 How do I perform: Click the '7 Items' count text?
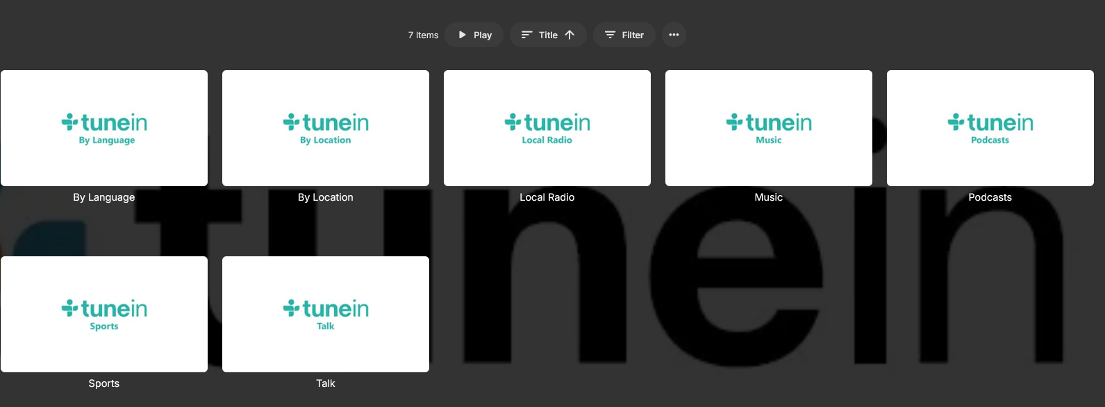pos(424,35)
